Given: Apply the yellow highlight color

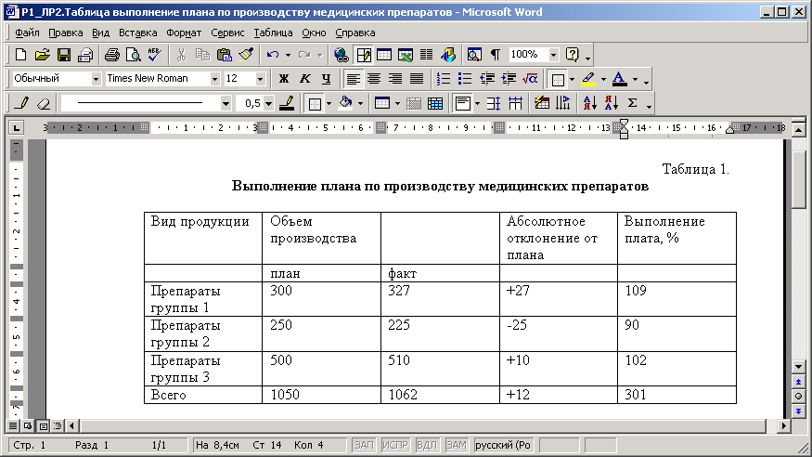Looking at the screenshot, I should 588,79.
